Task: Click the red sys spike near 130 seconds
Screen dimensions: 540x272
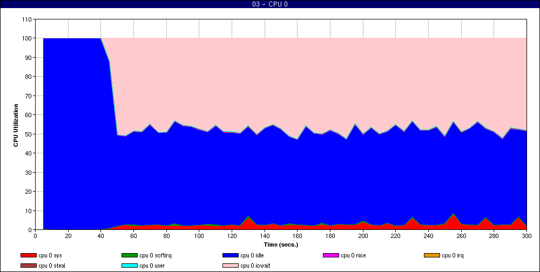Action: point(248,224)
